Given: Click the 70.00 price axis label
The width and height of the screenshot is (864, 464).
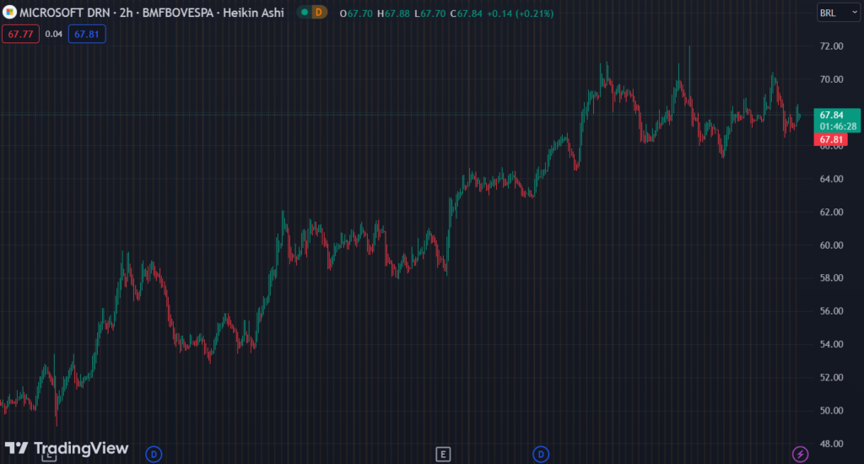Looking at the screenshot, I should (x=831, y=79).
